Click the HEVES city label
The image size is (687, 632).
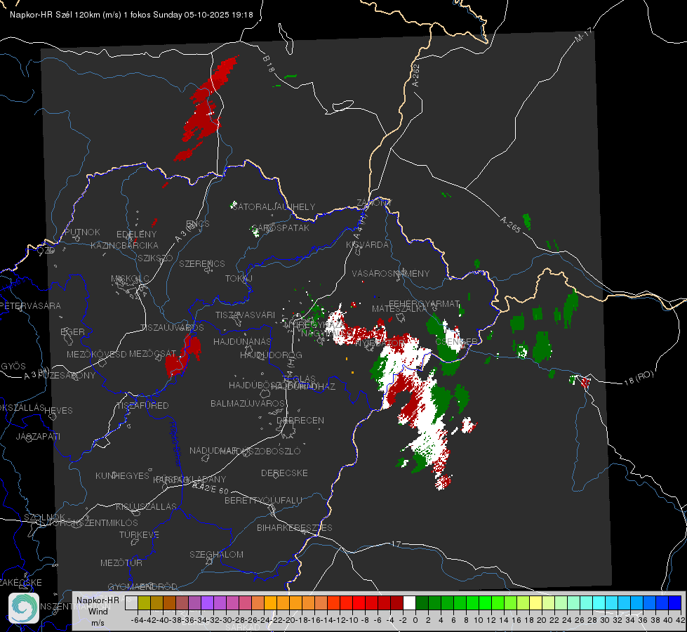58,411
